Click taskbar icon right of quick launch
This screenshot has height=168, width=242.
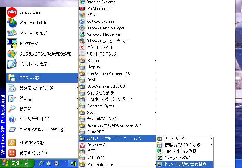click(74, 163)
